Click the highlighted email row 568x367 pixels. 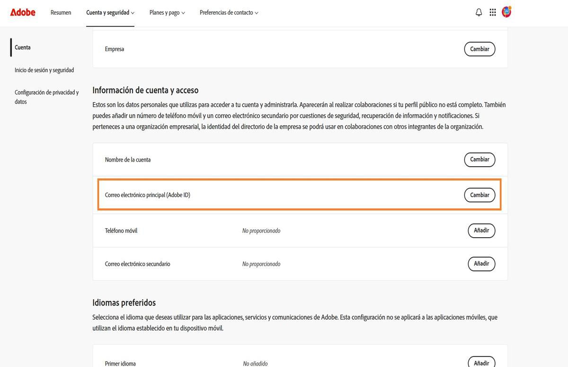[284, 195]
